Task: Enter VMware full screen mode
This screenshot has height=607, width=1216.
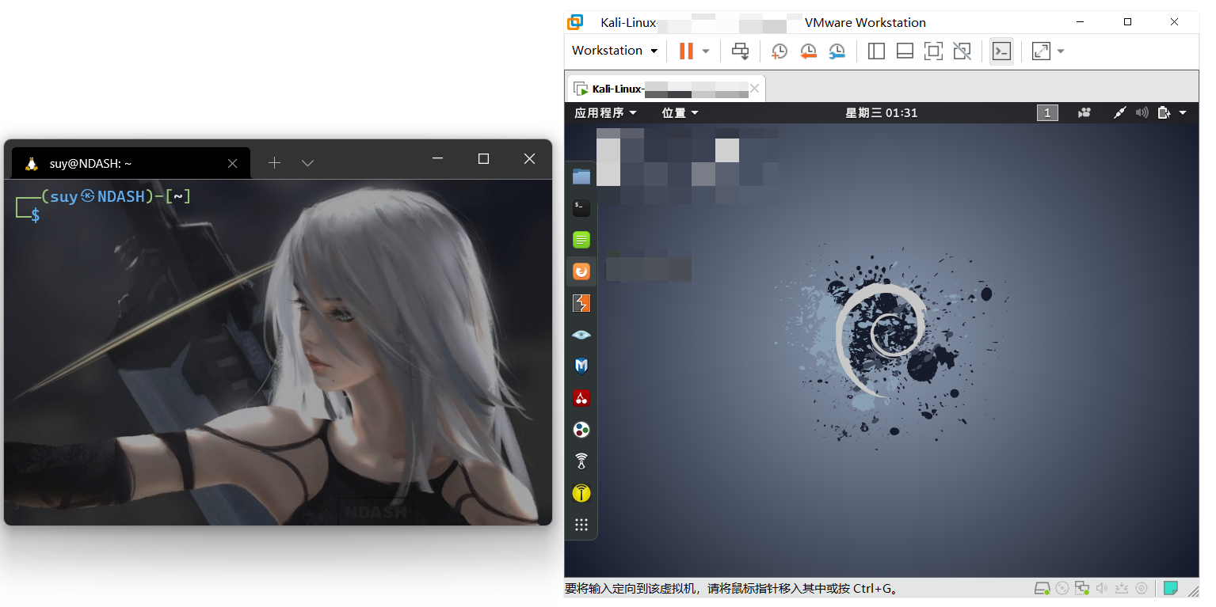Action: click(x=933, y=51)
